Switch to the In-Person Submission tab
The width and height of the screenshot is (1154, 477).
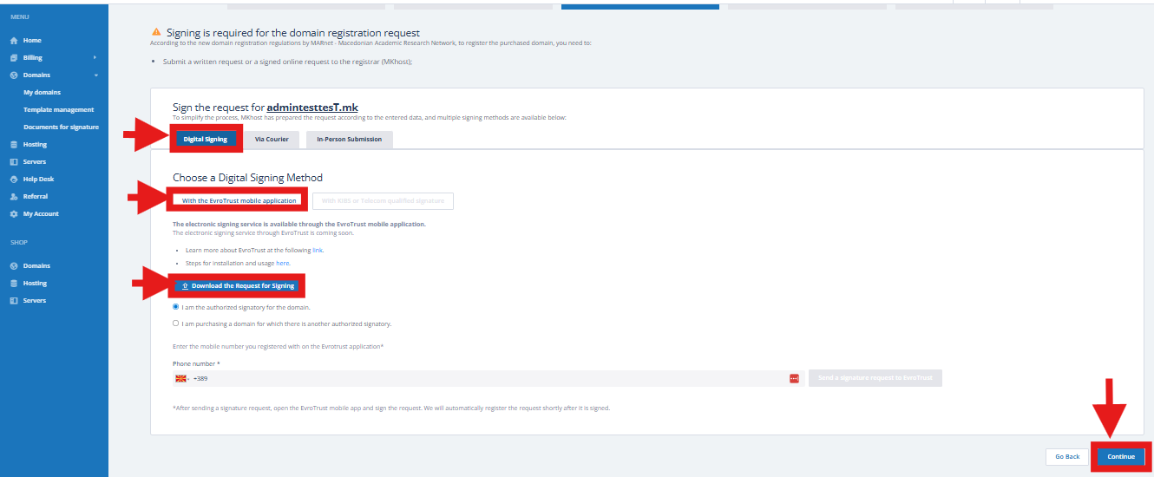pos(350,139)
